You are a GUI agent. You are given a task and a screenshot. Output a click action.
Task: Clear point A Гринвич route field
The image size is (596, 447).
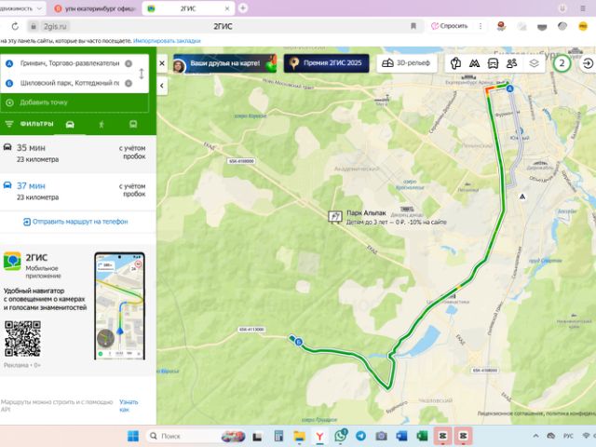(x=129, y=63)
